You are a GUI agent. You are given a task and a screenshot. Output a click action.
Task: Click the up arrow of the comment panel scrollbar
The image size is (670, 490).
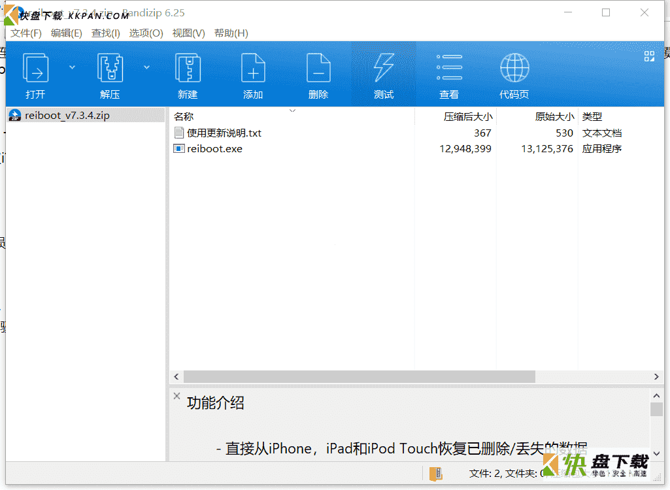tap(656, 395)
